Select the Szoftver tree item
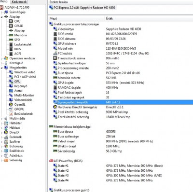 (x=15, y=142)
